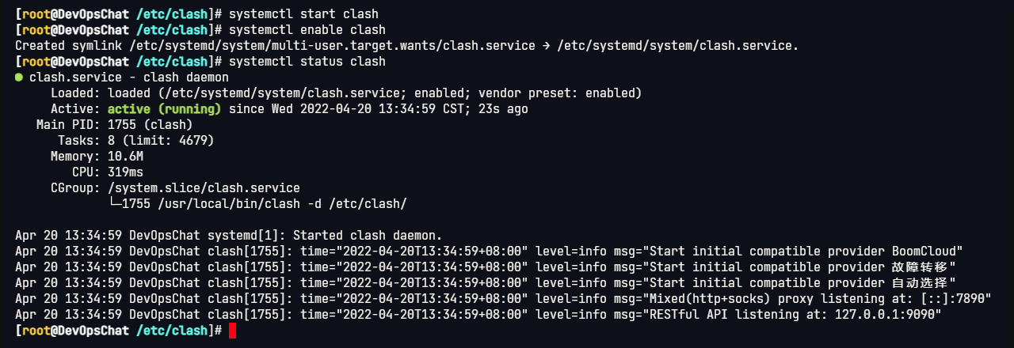
Task: Click the red cursor block at prompt
Action: pos(233,331)
